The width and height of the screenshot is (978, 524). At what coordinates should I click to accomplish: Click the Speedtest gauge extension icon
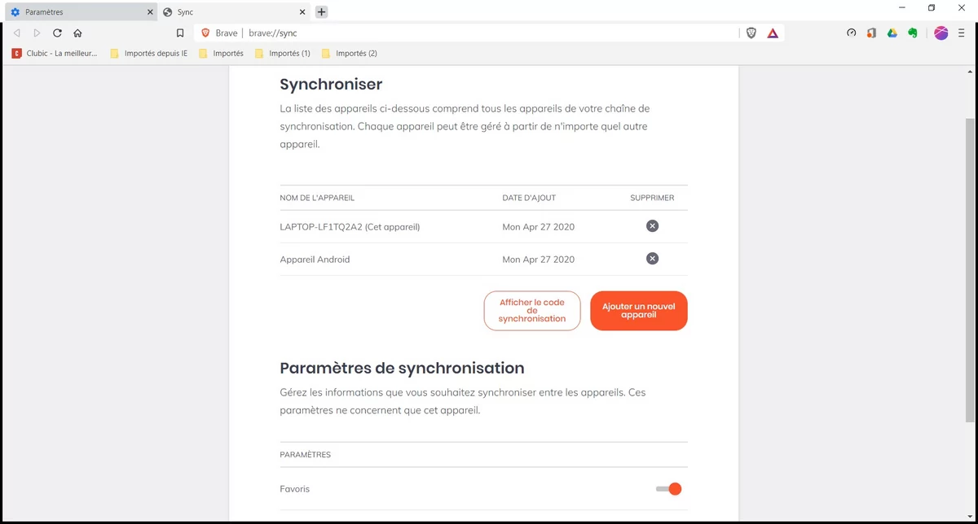tap(852, 33)
